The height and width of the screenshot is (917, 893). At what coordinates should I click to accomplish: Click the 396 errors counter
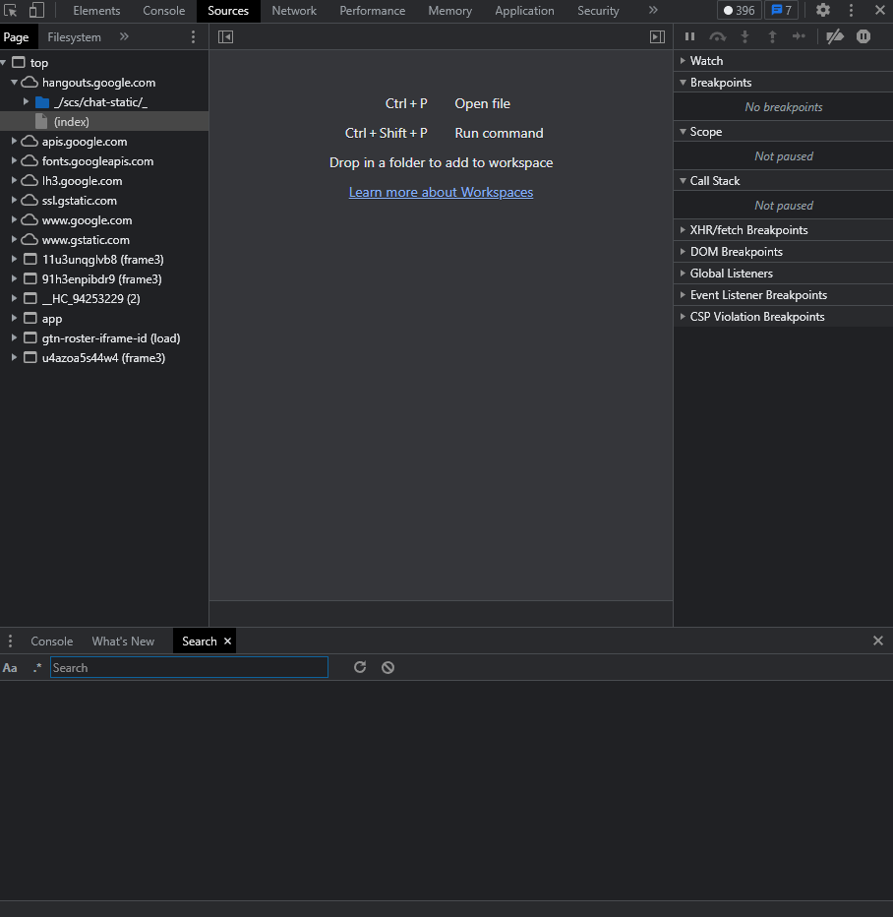coord(740,11)
